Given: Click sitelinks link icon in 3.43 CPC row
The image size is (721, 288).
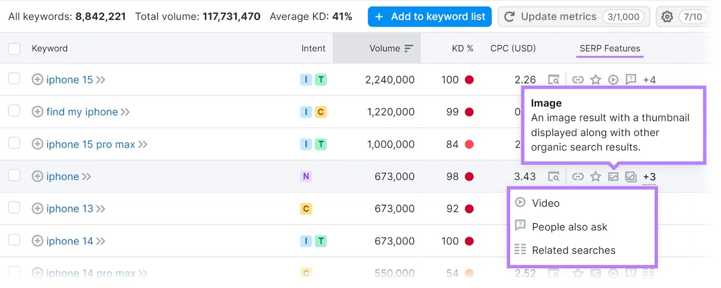Looking at the screenshot, I should [x=578, y=176].
